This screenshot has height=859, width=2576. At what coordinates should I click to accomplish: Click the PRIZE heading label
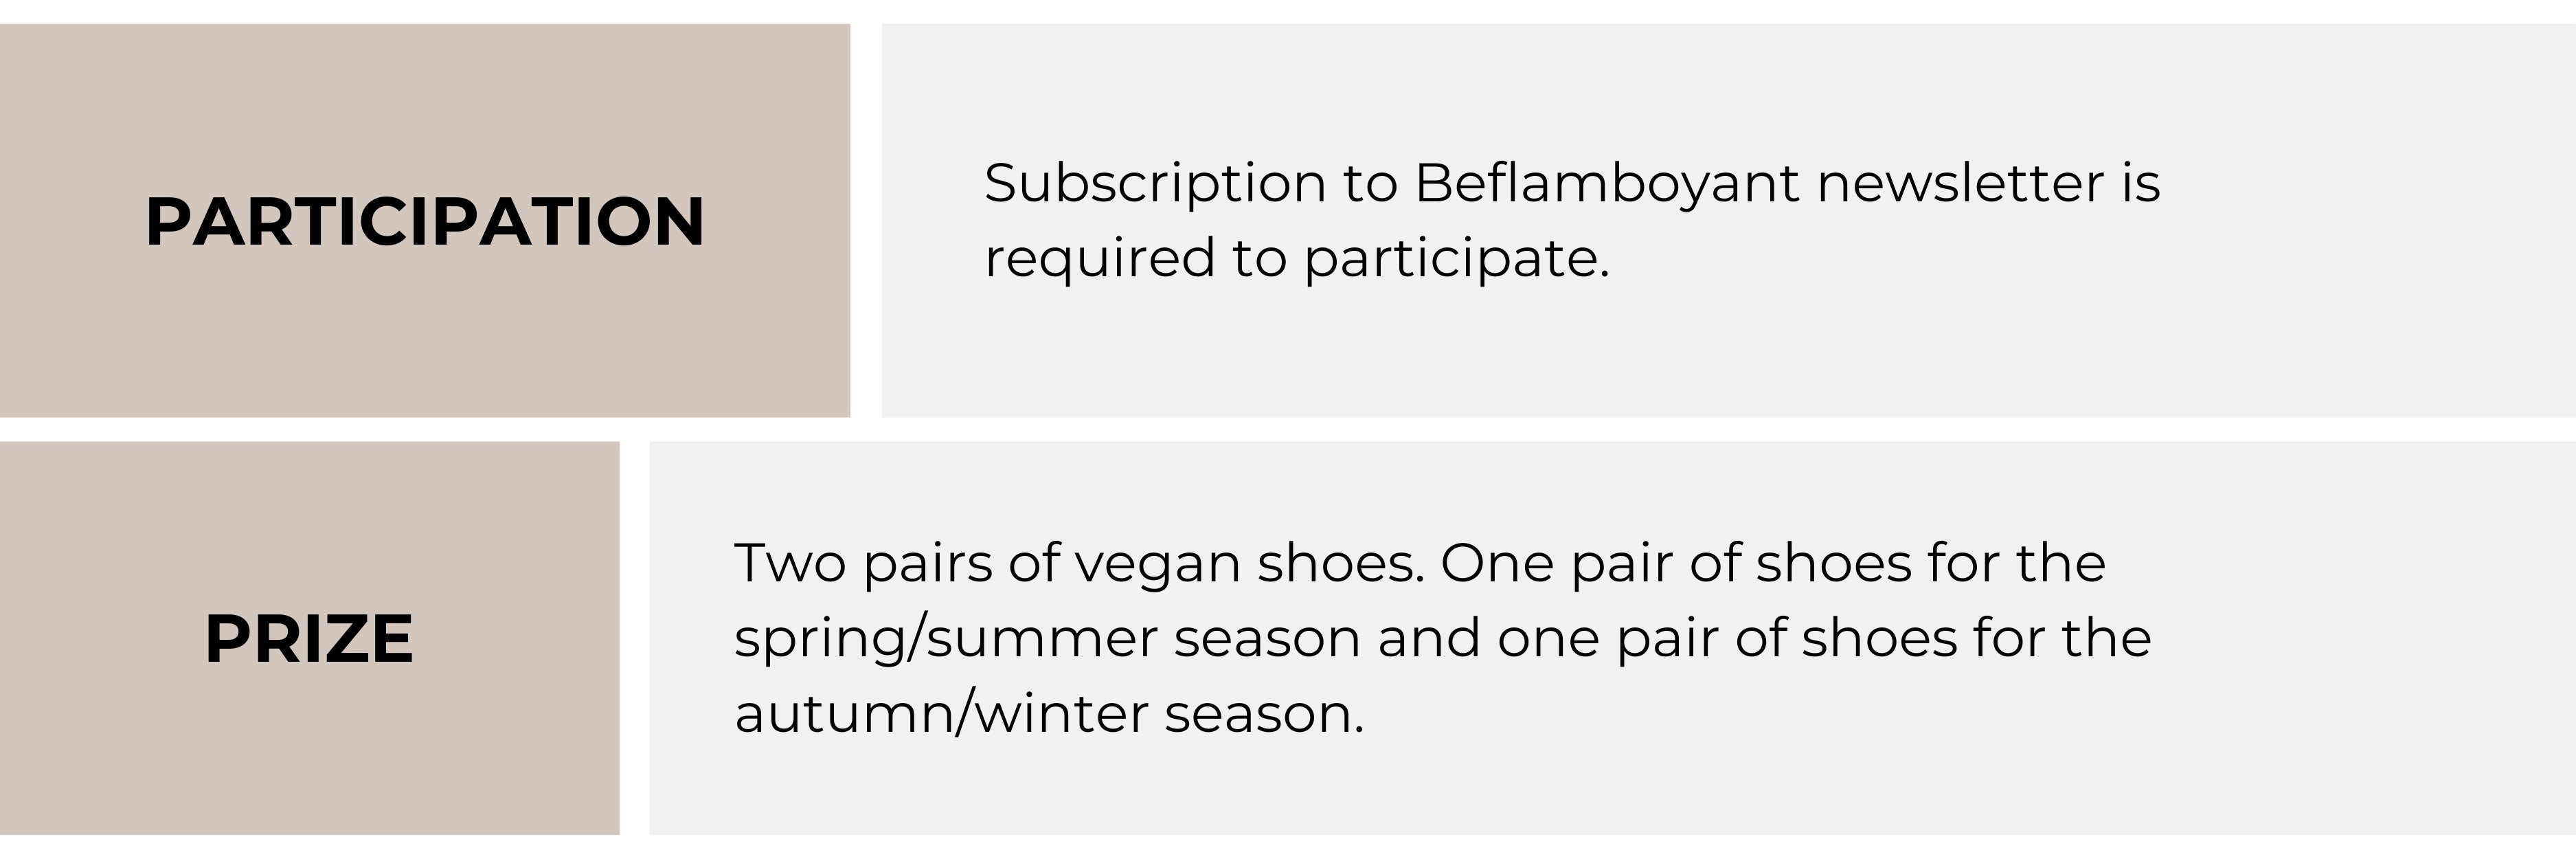[x=309, y=639]
